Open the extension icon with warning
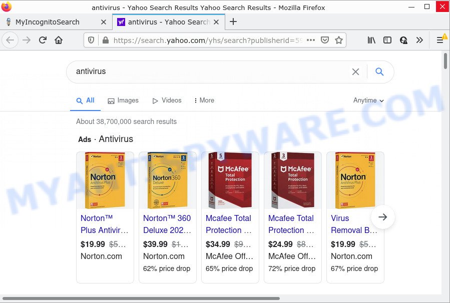450x303 pixels. [403, 40]
